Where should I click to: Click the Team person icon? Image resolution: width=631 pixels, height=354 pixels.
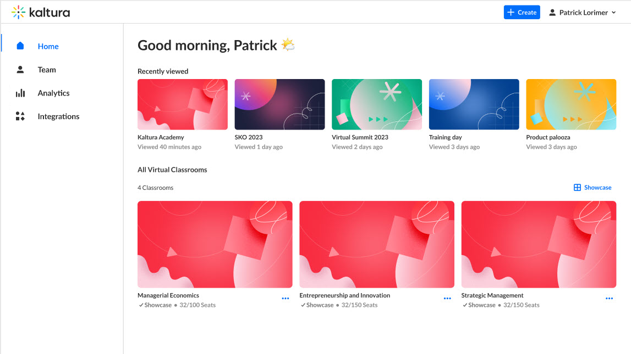point(20,70)
